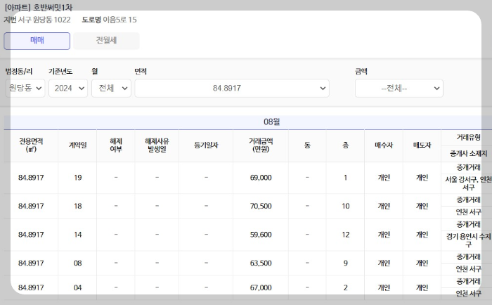This screenshot has width=492, height=305.
Task: Click the 해제사유발생일 column header
Action: 157,145
